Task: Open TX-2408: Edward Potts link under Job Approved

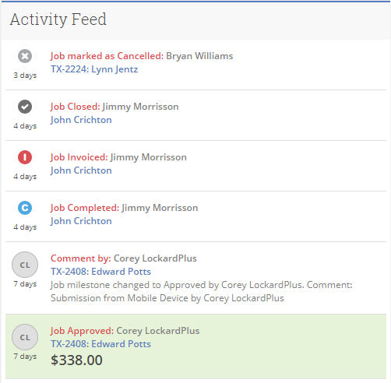Action: [x=100, y=344]
